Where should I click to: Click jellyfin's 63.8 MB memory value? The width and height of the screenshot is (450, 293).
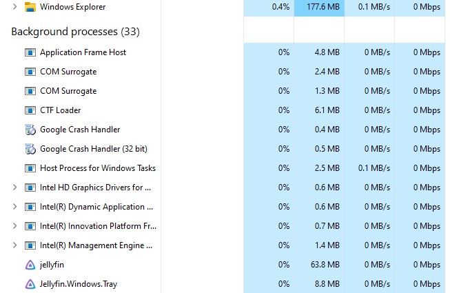coord(325,265)
